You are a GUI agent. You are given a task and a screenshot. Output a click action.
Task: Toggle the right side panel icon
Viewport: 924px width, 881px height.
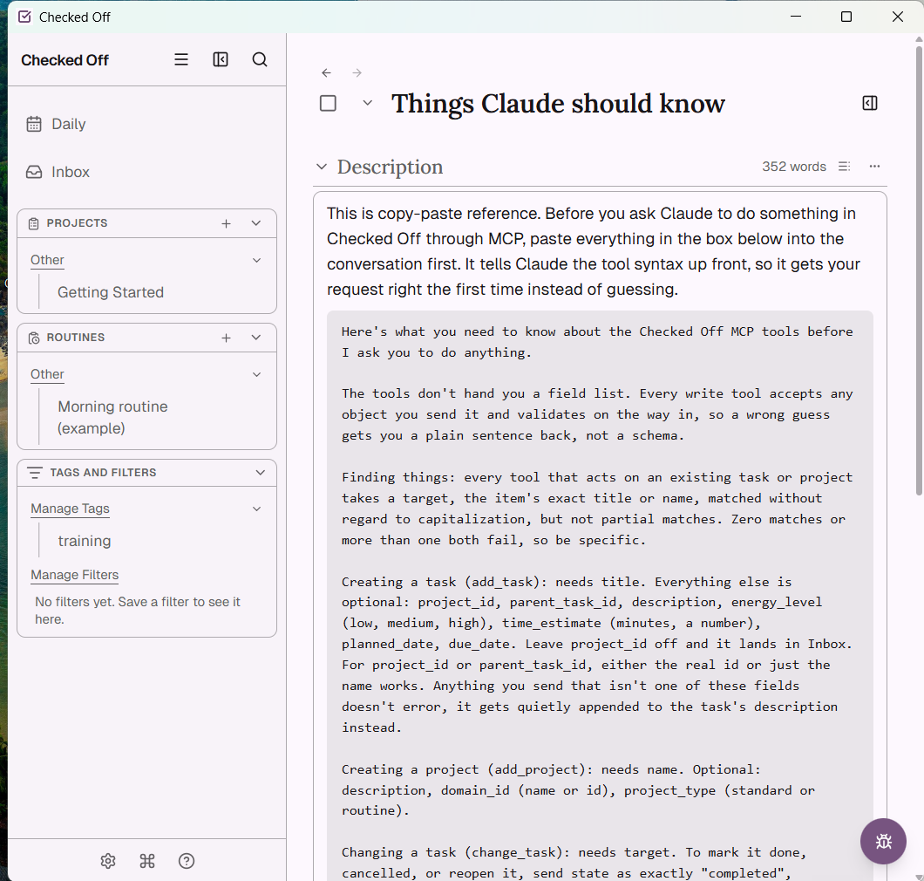[x=870, y=103]
